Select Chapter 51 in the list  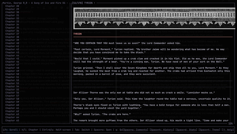coord(12,77)
